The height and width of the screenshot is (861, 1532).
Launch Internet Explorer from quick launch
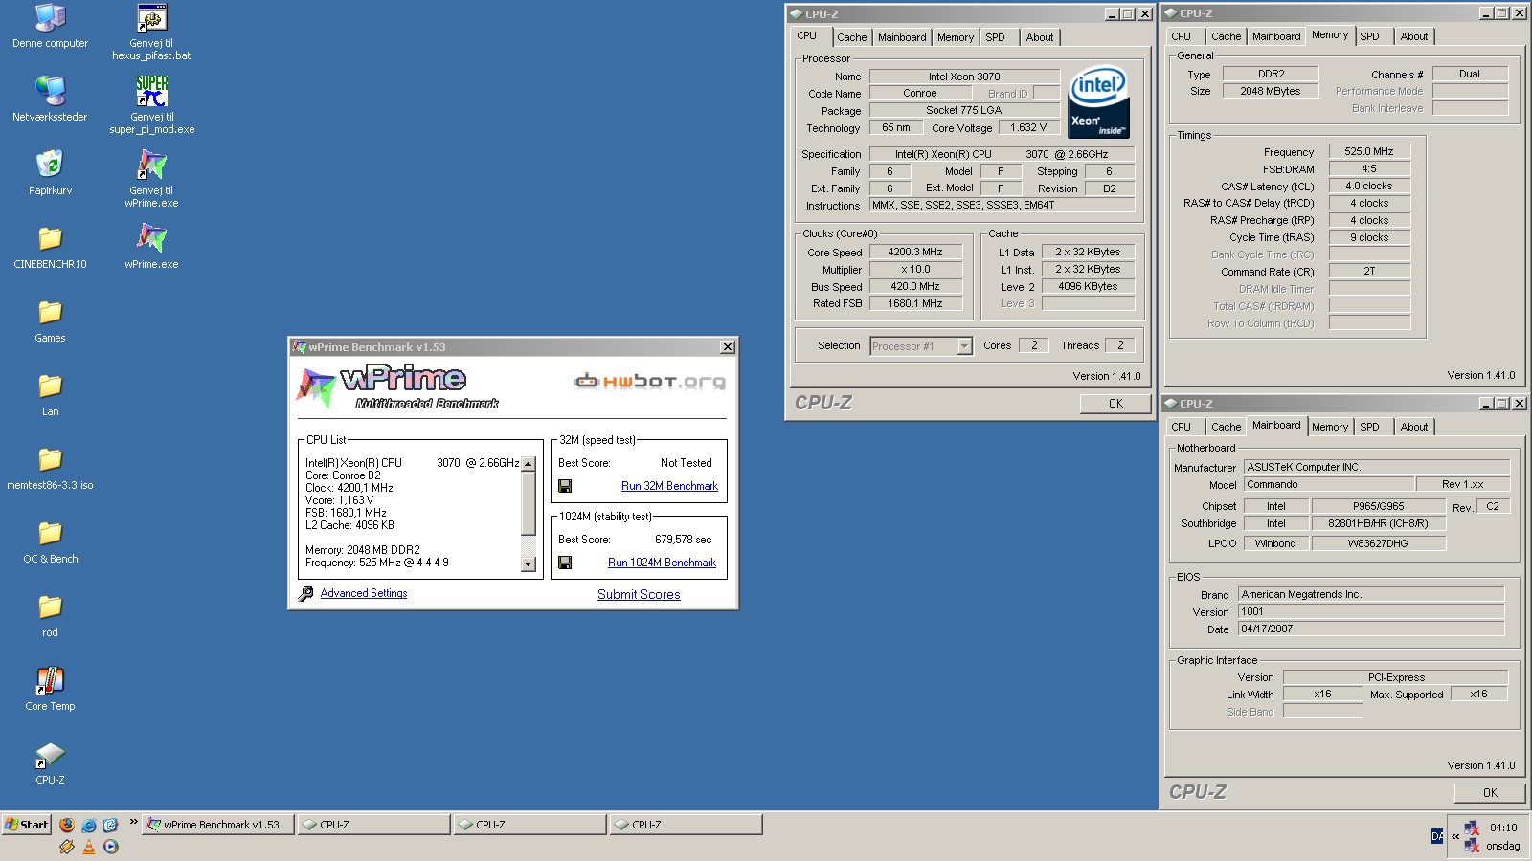89,825
